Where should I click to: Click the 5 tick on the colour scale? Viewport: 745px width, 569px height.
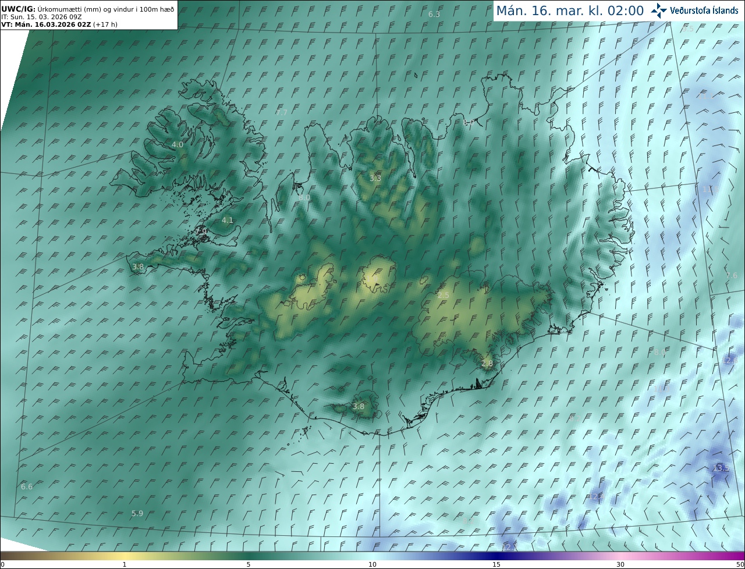(x=249, y=564)
